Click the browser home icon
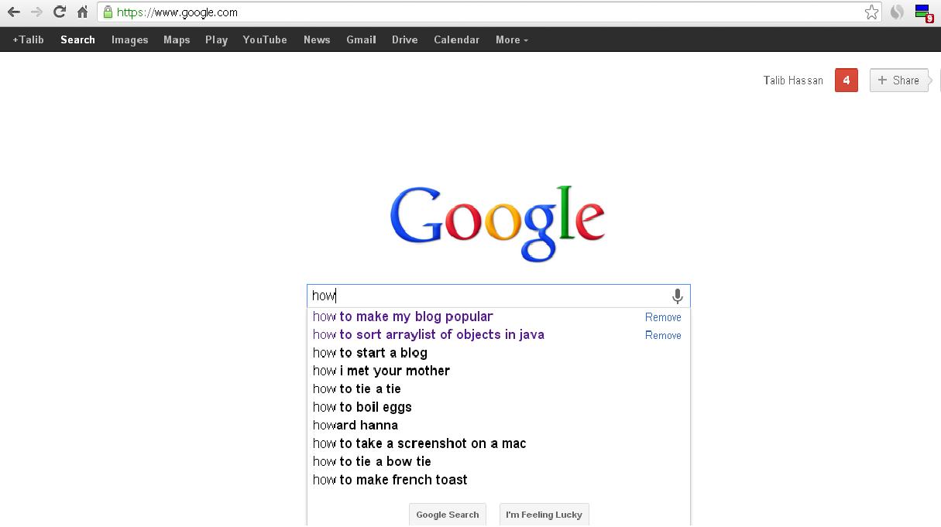The height and width of the screenshot is (527, 941). (82, 12)
